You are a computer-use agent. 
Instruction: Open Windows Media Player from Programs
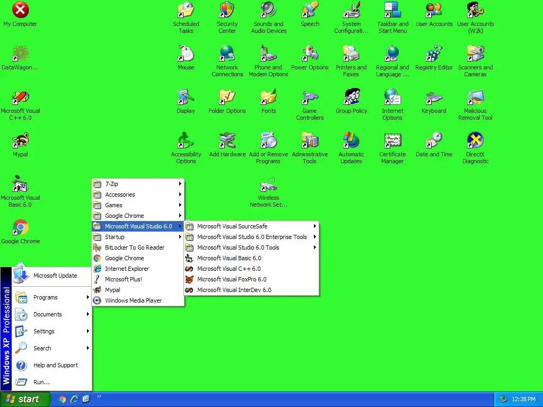(x=138, y=300)
